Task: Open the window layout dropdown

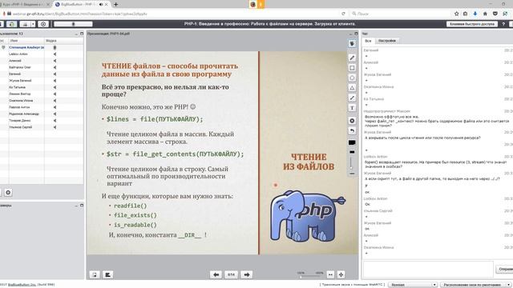Action: pyautogui.click(x=475, y=285)
